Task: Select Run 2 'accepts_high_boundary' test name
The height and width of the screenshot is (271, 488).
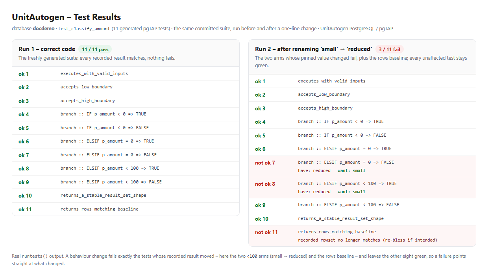Action: (x=325, y=108)
